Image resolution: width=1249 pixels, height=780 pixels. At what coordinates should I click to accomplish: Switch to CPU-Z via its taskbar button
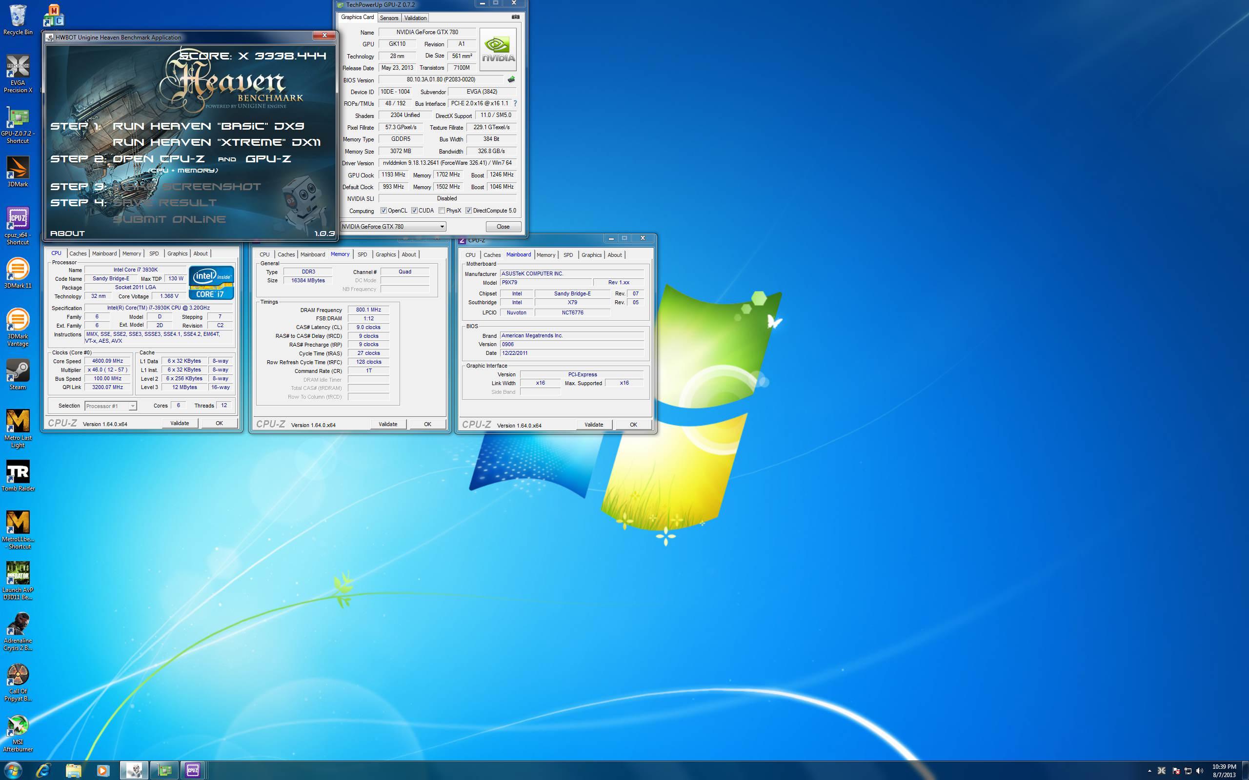193,770
